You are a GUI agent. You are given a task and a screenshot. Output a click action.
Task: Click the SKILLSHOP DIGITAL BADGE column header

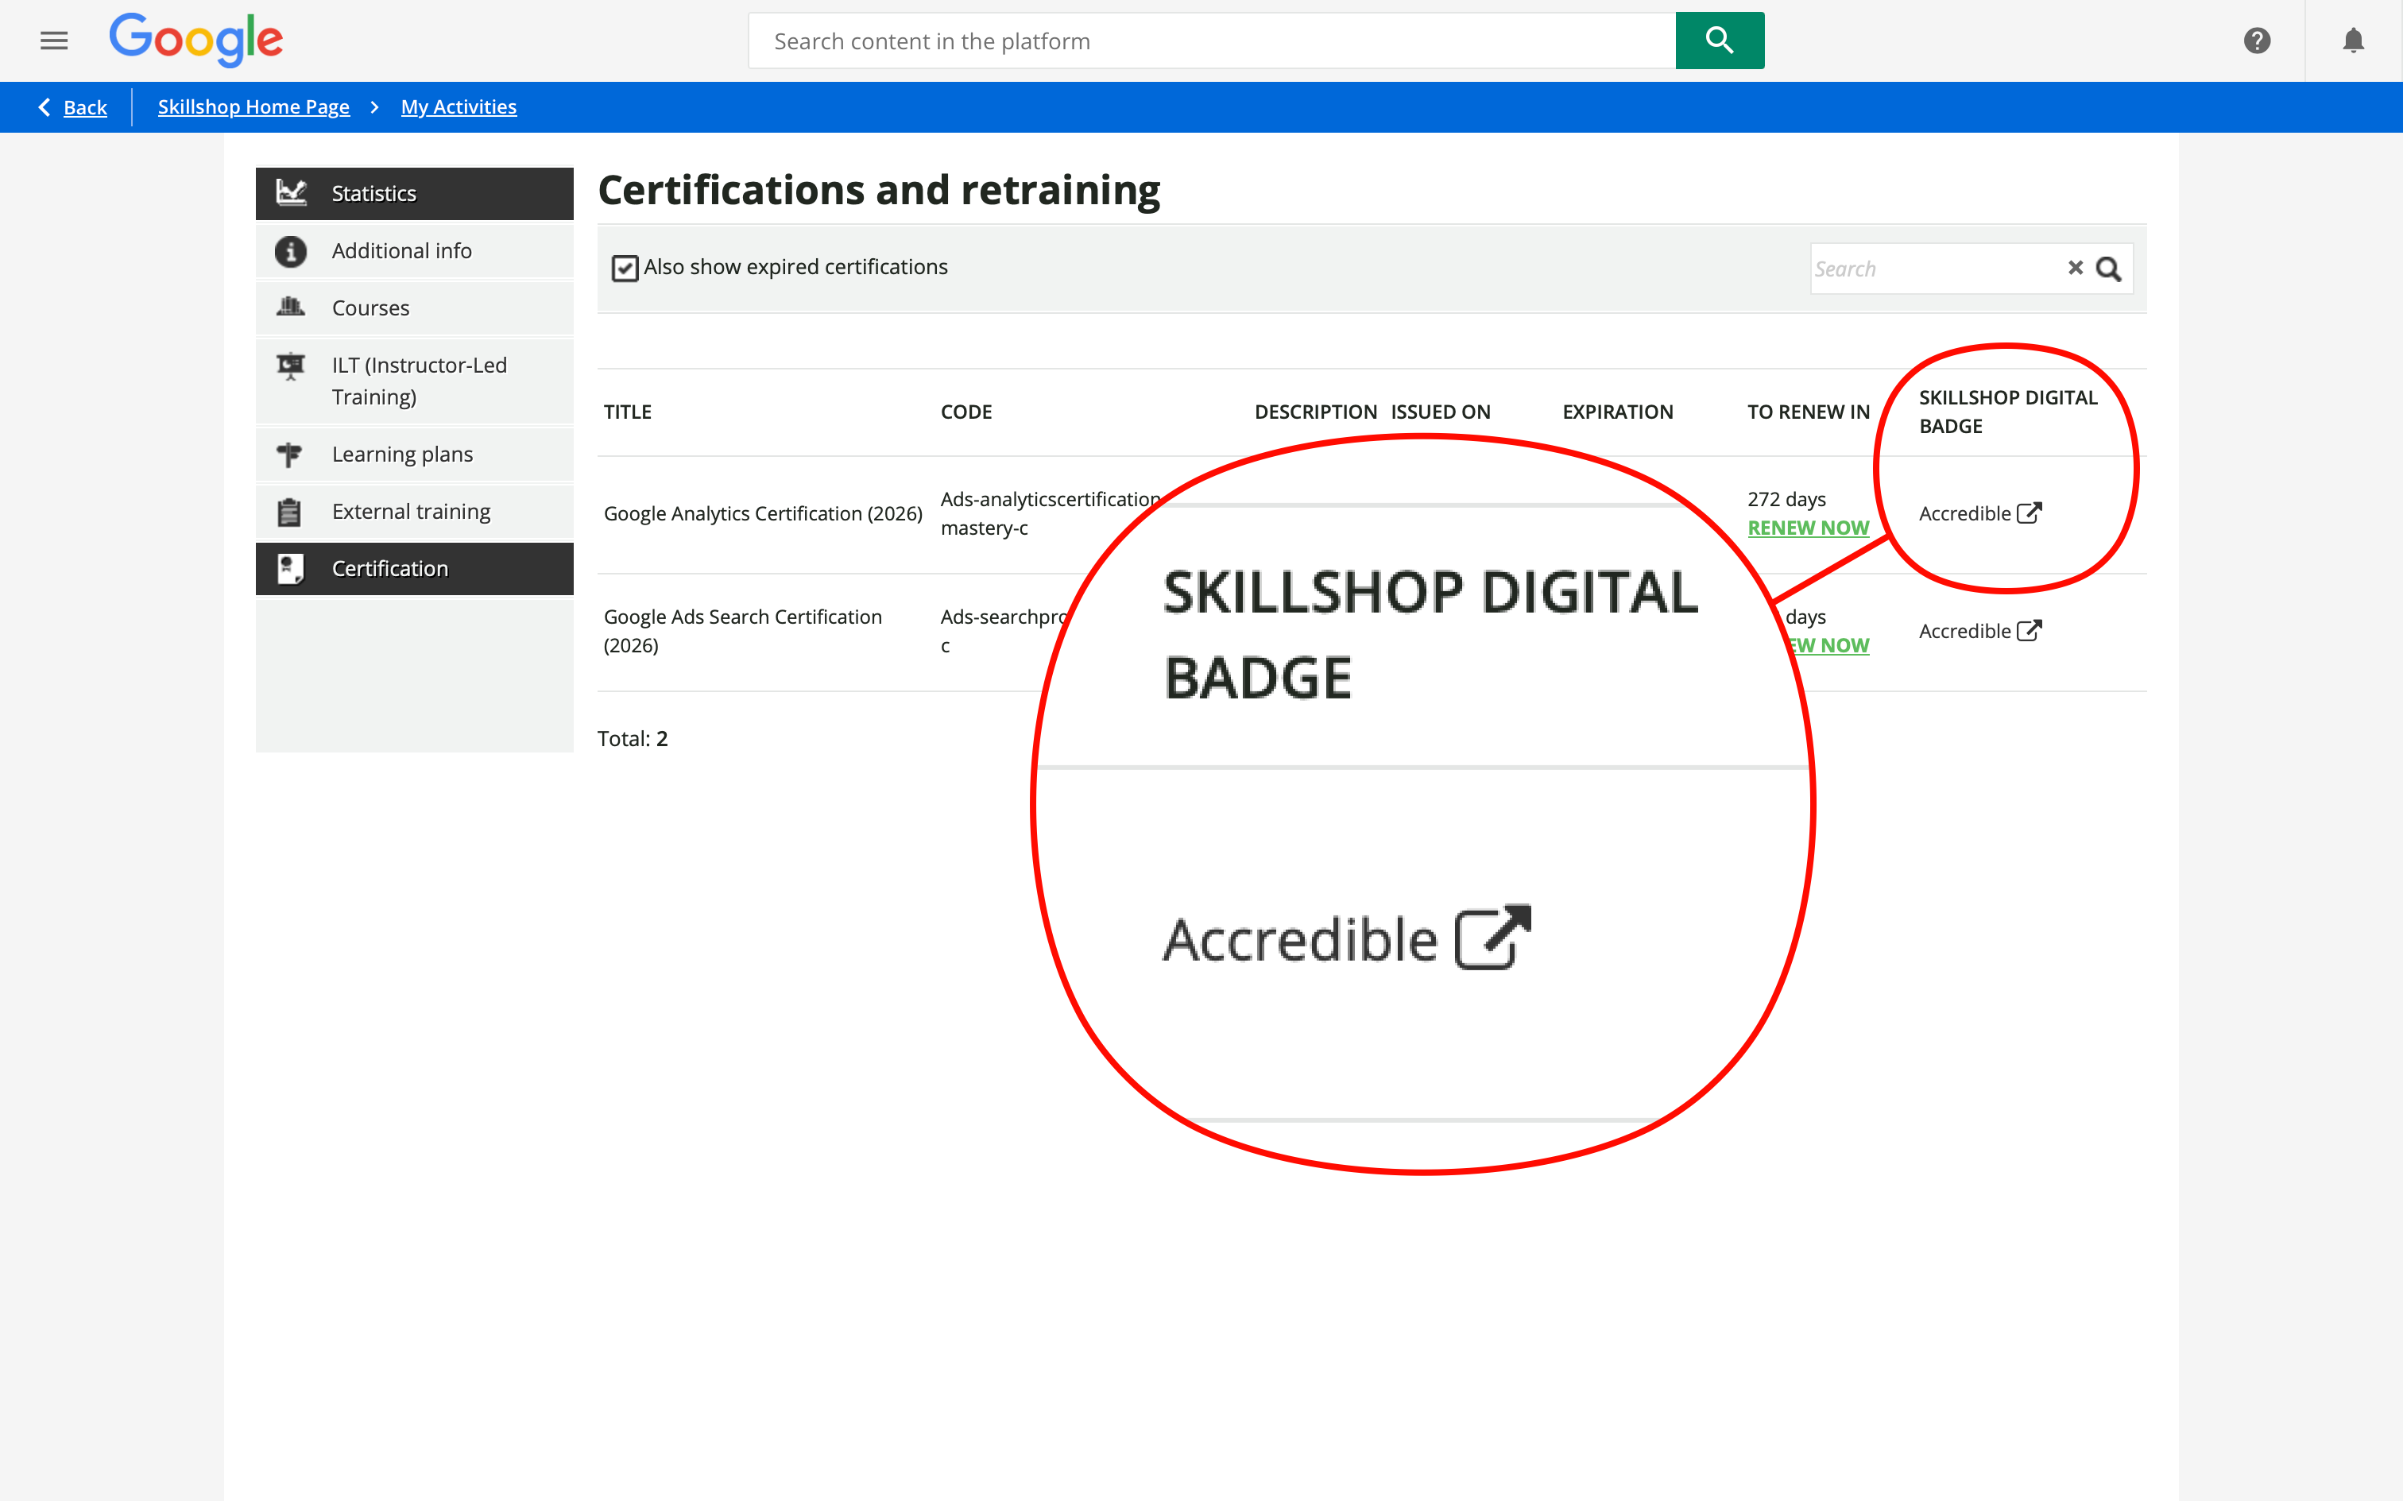point(2008,412)
